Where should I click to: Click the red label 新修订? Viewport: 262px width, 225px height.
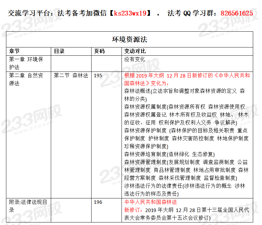(132, 210)
